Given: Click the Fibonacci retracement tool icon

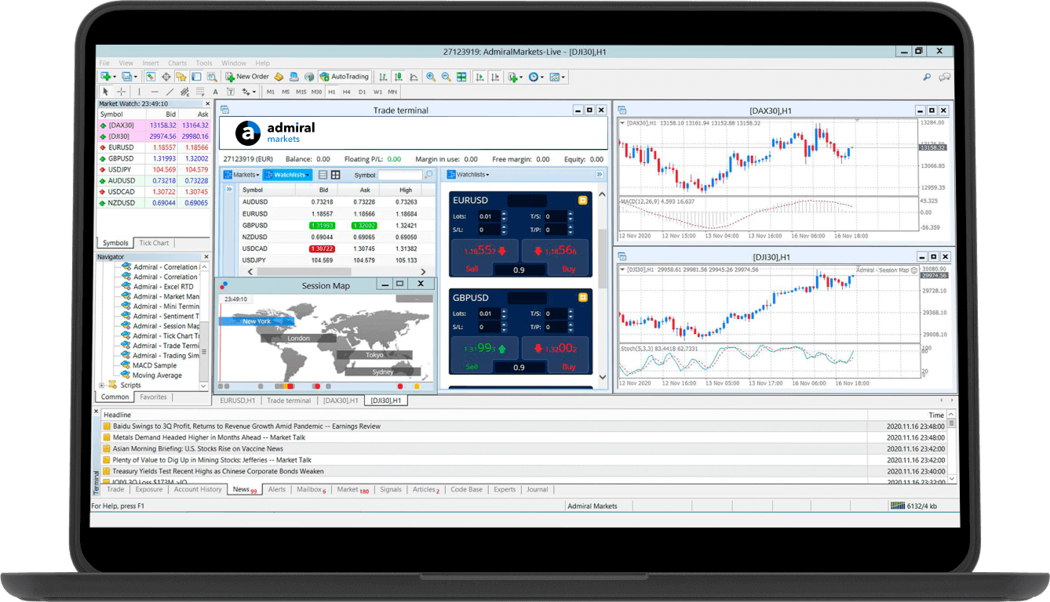Looking at the screenshot, I should coord(200,92).
